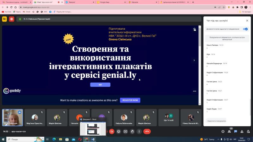
Task: Open the activities icon
Action: click(242, 132)
